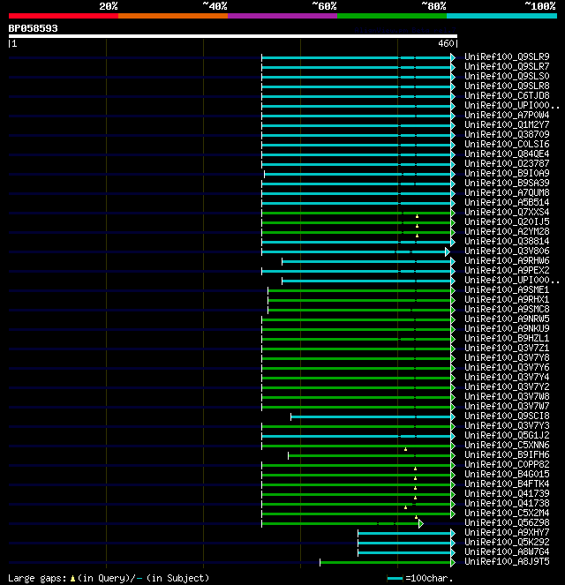565x585 pixels.
Task: Select the UniRef100_A9SME1 label
Action: click(x=507, y=289)
